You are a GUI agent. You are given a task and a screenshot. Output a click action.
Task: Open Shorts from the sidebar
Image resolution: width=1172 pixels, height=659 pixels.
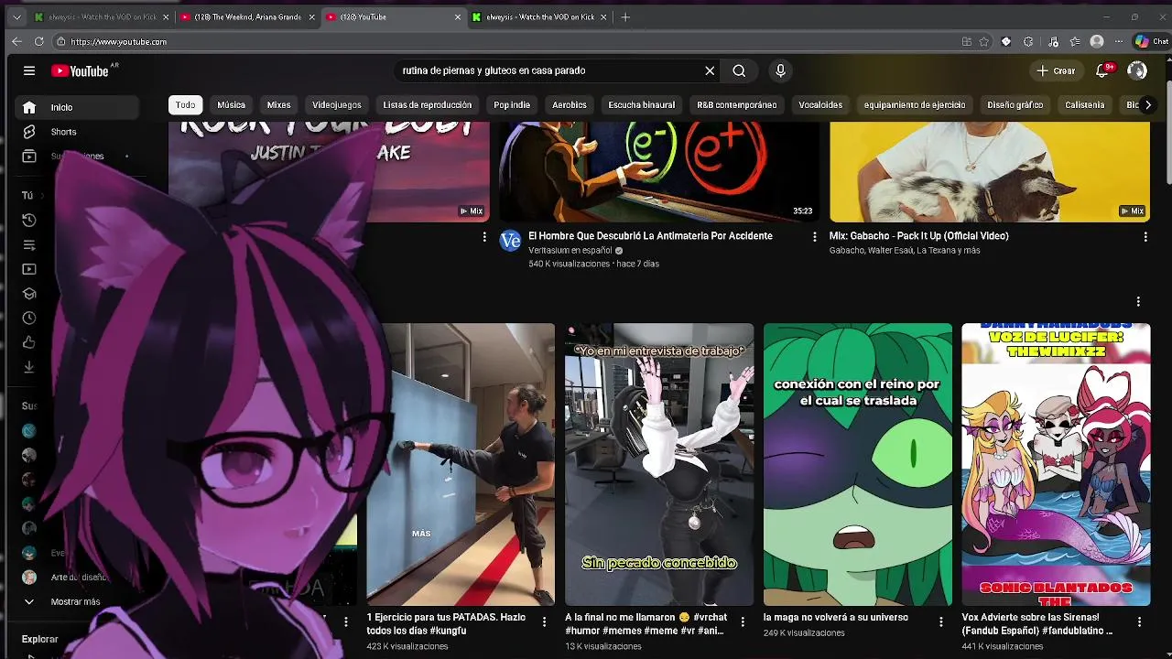point(29,132)
